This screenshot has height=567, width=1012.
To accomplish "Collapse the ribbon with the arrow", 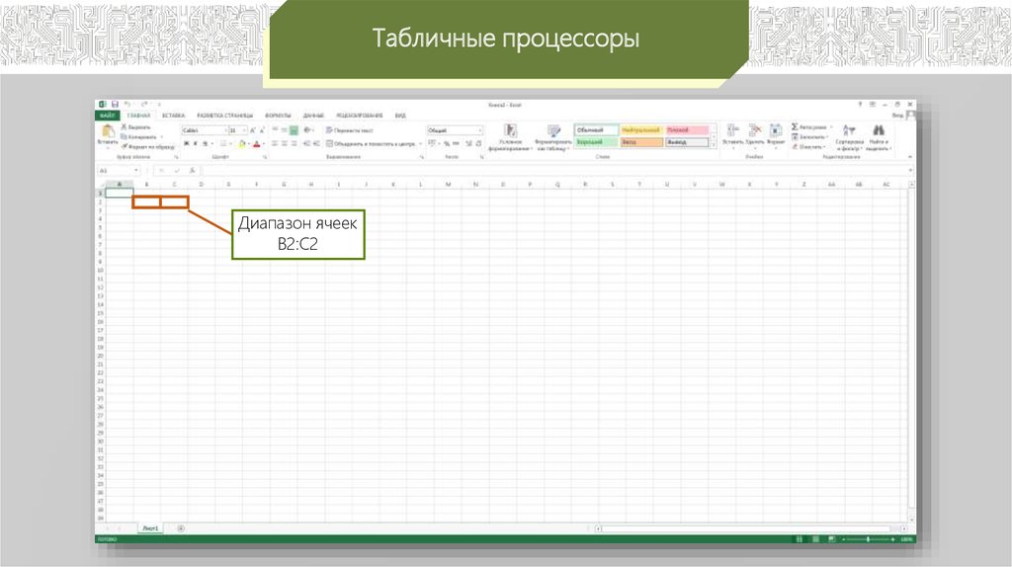I will (x=910, y=157).
